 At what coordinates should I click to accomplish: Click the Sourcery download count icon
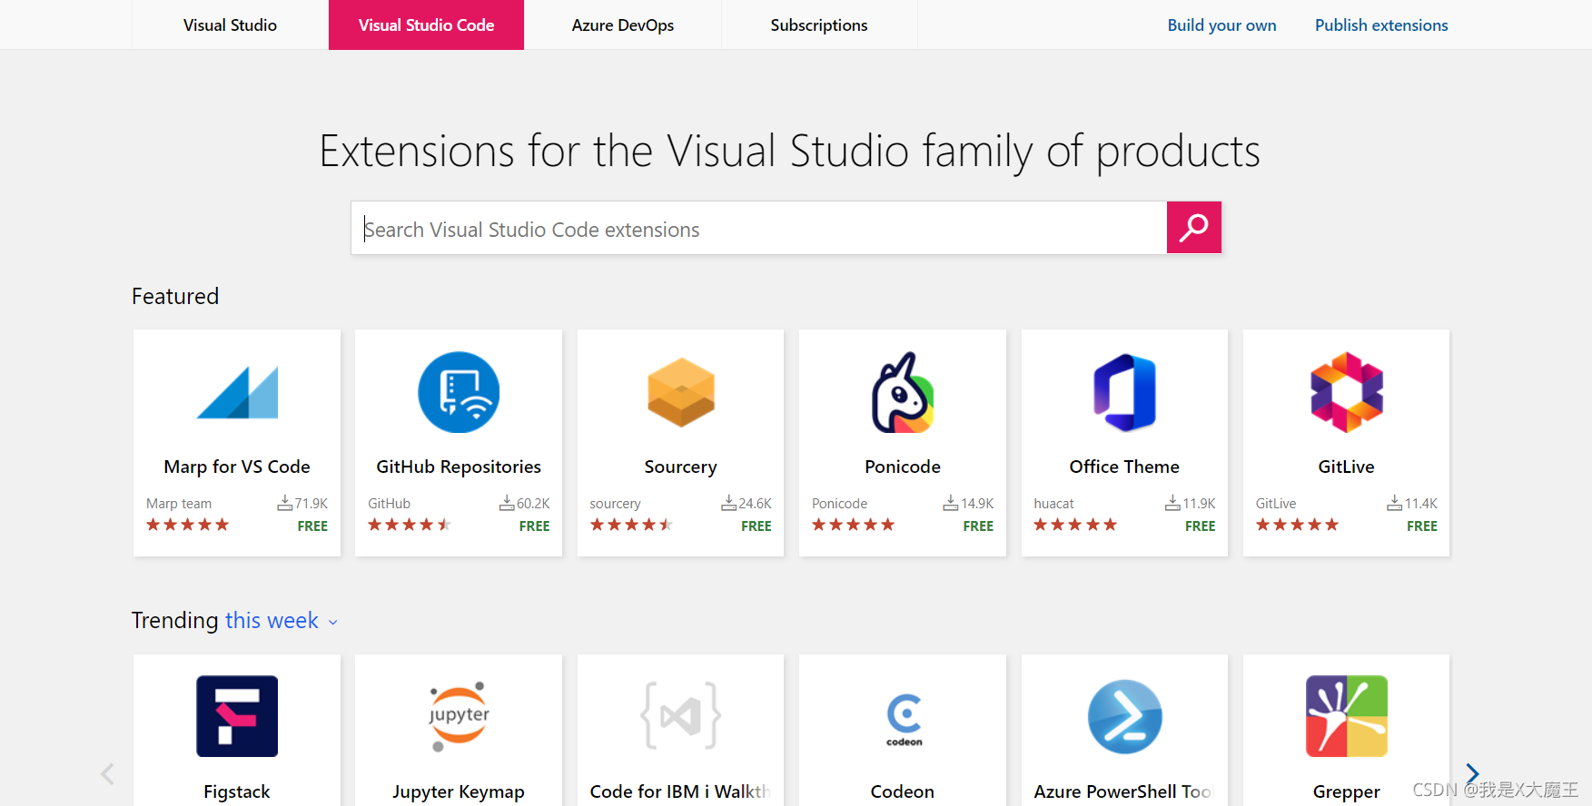(x=729, y=503)
